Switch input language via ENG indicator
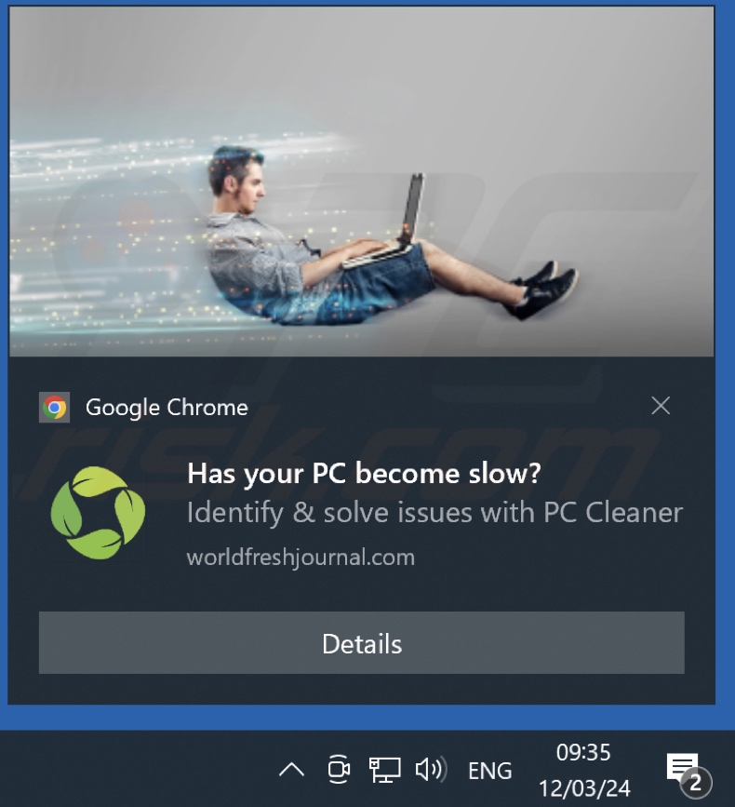The image size is (735, 807). pos(489,771)
